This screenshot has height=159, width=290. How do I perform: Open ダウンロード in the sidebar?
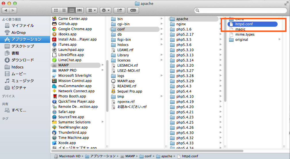22,60
